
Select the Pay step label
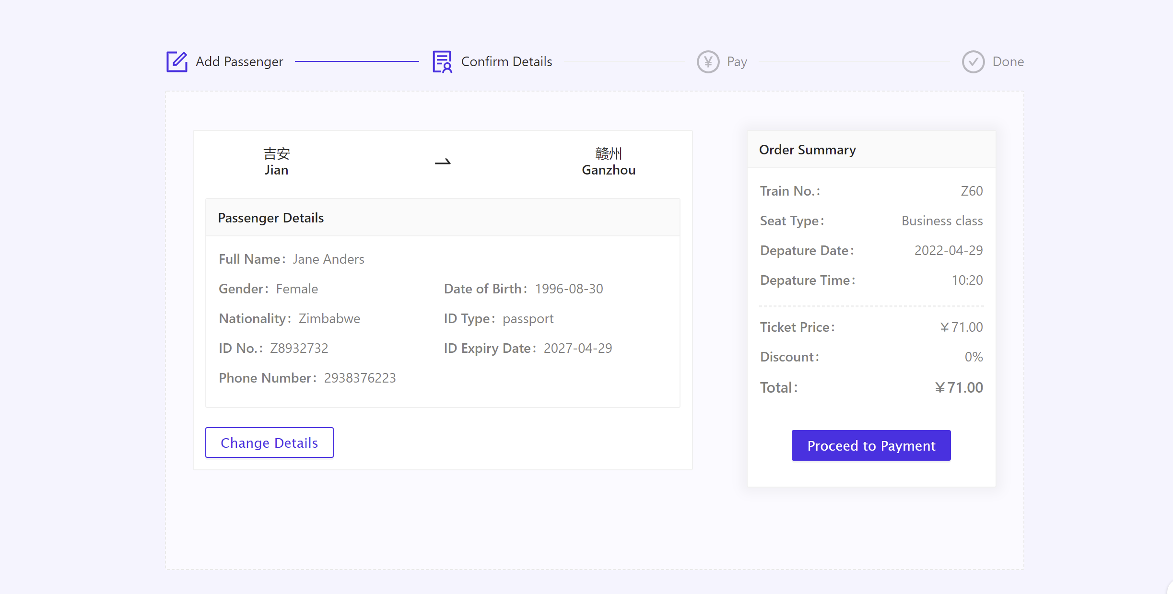tap(737, 62)
